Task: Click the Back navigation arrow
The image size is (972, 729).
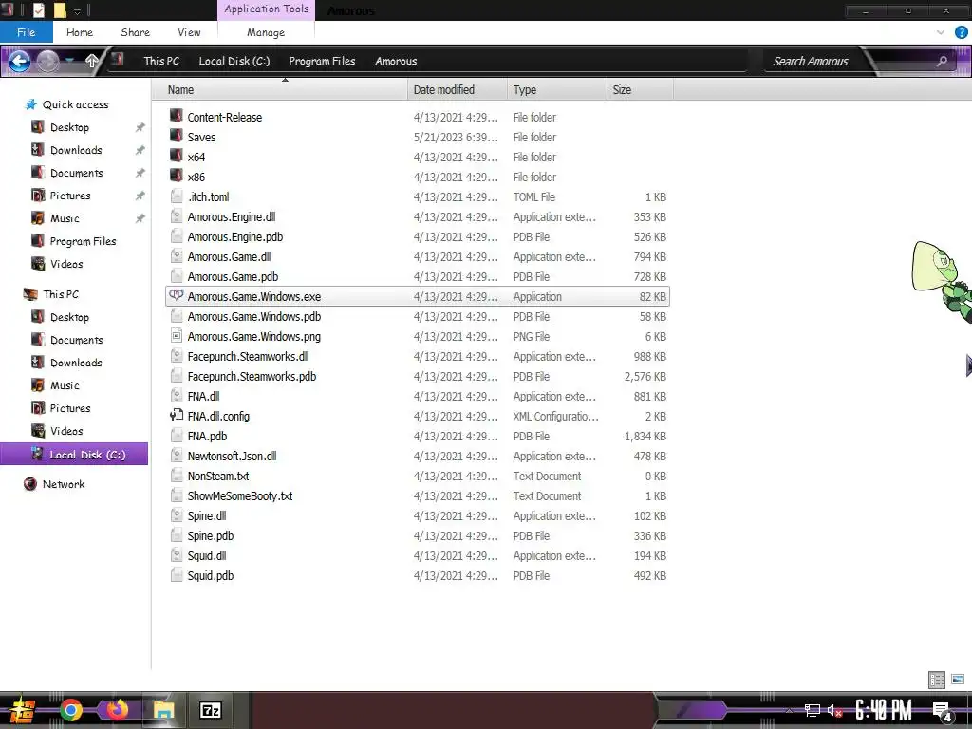Action: point(19,61)
